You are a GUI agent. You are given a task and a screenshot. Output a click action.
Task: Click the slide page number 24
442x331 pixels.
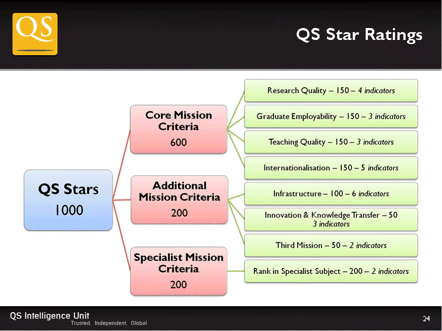(426, 319)
